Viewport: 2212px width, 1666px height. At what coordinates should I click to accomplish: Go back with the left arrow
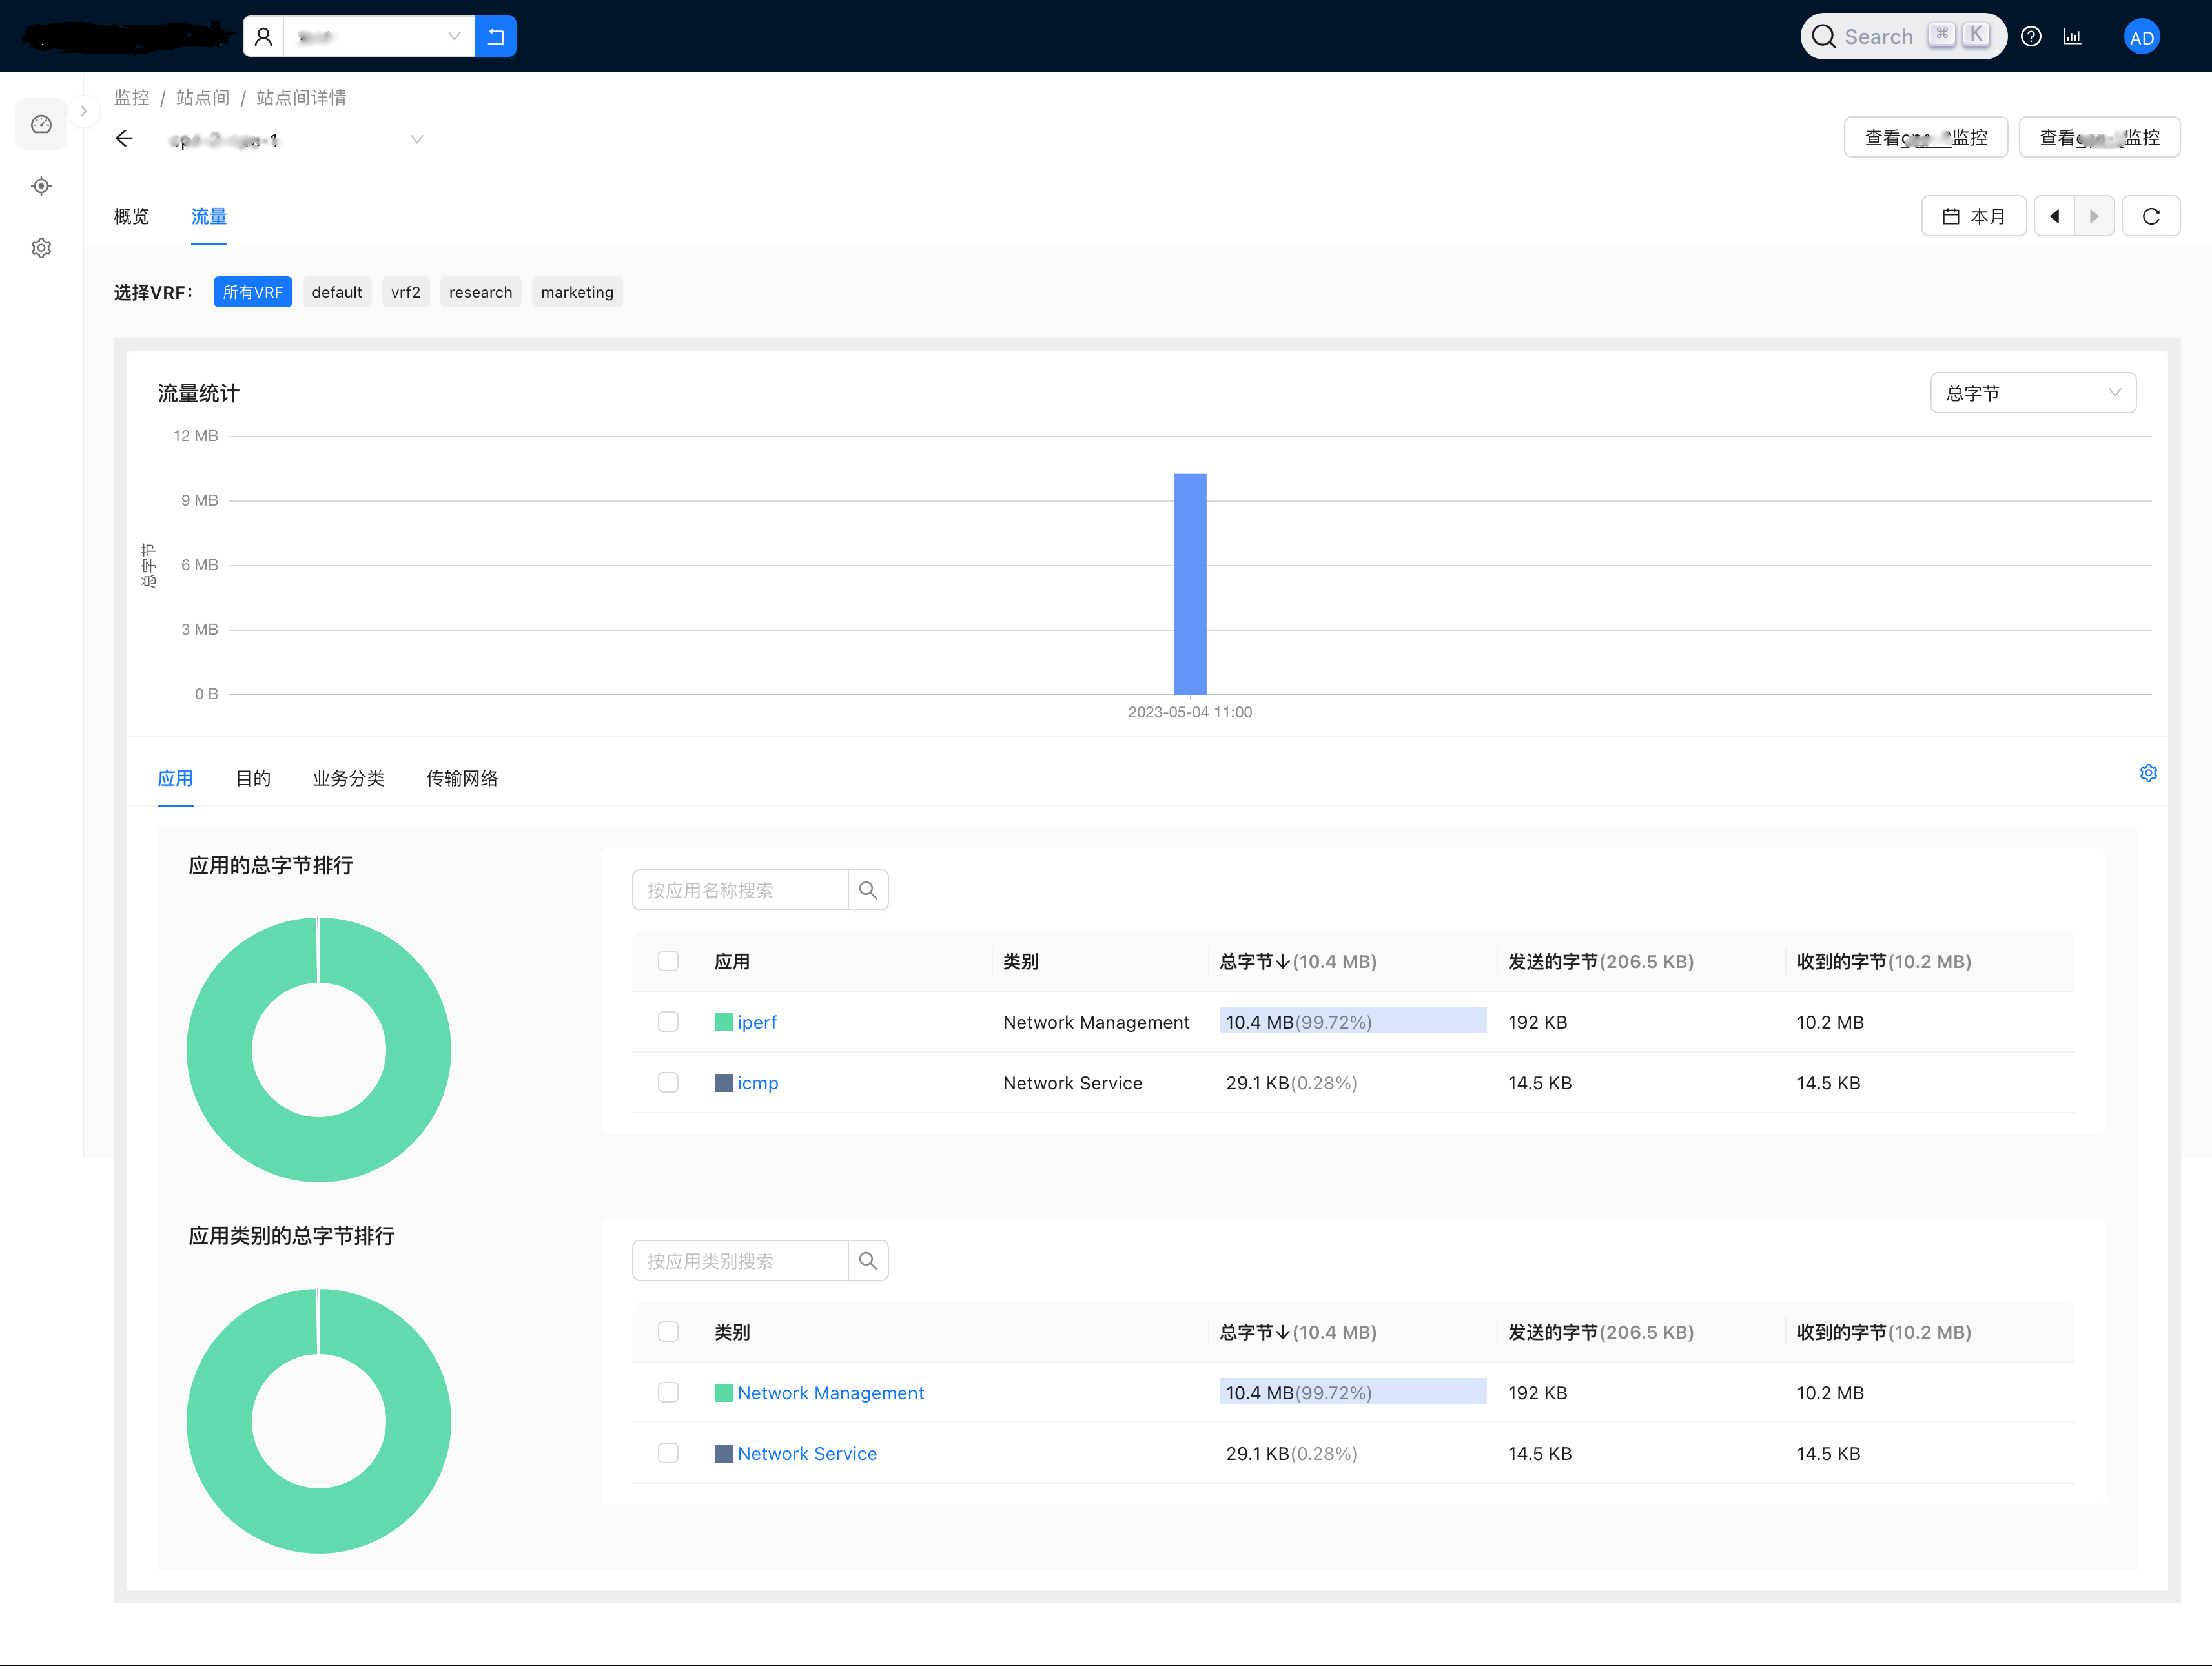click(x=124, y=138)
